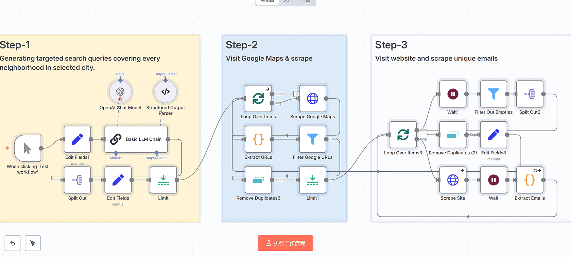Image resolution: width=571 pixels, height=257 pixels.
Task: Click plus on Loop Over Items done connection
Action: (x=296, y=94)
